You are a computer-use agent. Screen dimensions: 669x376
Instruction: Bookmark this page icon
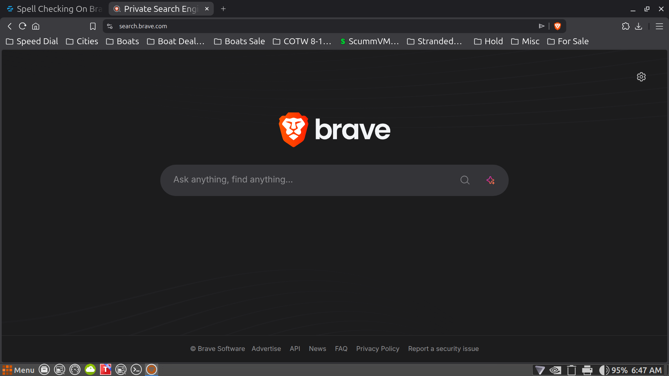pos(93,26)
